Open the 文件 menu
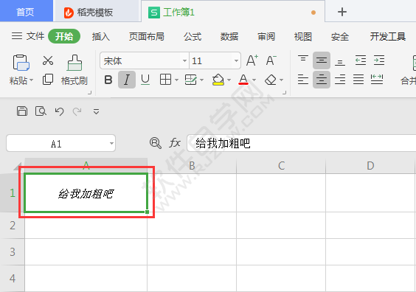The image size is (416, 292). pos(35,36)
